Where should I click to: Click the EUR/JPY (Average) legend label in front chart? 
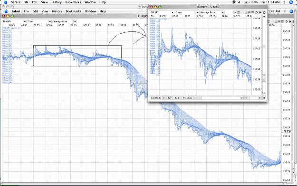point(159,19)
